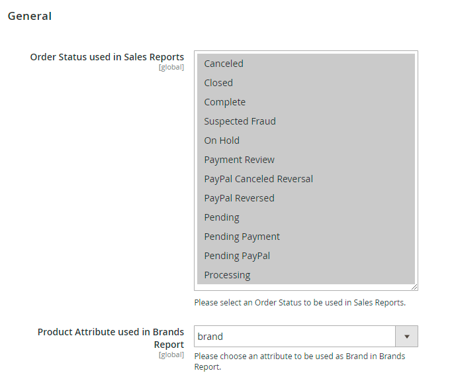Choose the Suspected Fraud status
Image resolution: width=452 pixels, height=381 pixels.
[x=240, y=121]
